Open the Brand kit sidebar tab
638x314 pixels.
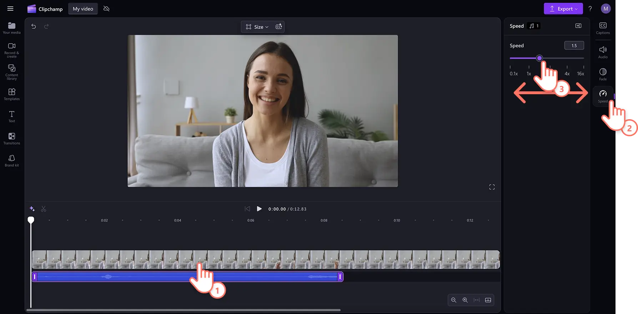(x=12, y=161)
